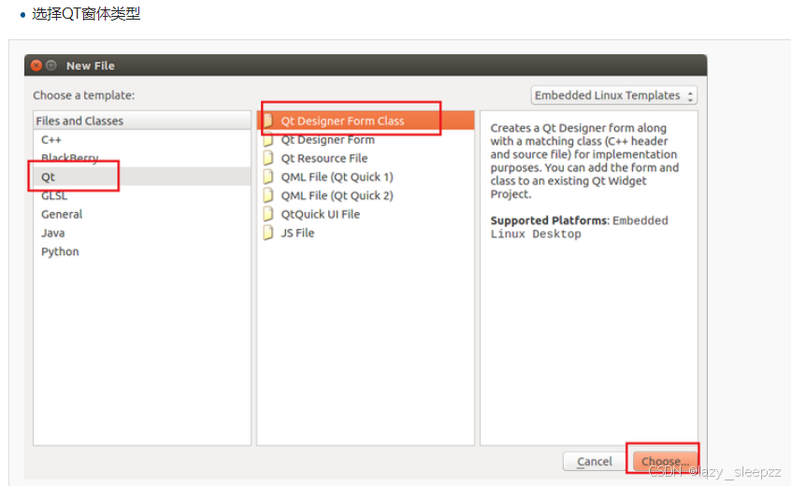Select the BlackBerry category

click(x=142, y=158)
